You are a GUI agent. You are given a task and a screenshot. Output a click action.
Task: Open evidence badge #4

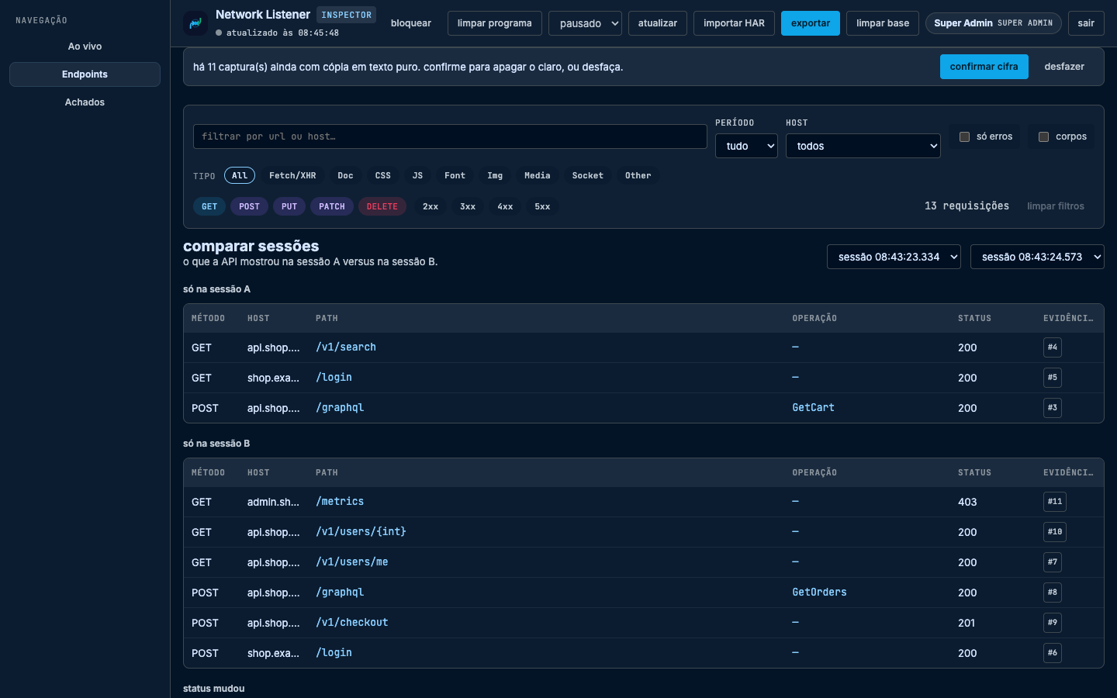coord(1053,347)
